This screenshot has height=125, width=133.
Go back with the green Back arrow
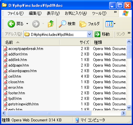(11, 24)
